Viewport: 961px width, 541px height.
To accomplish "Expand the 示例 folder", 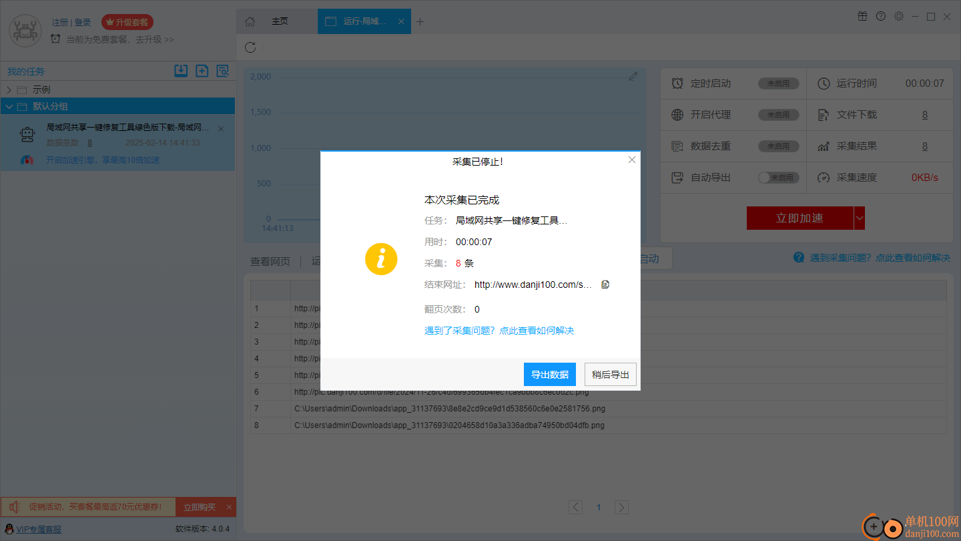I will (9, 89).
